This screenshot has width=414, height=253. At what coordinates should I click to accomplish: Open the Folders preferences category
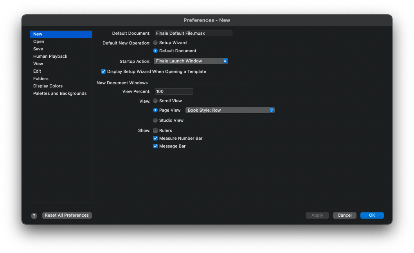(x=41, y=78)
